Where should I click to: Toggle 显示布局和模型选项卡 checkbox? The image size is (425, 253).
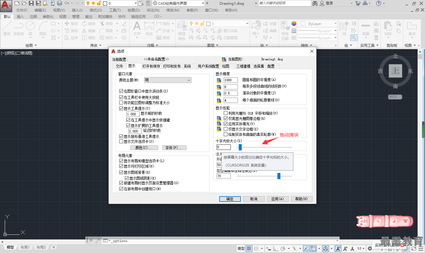coord(121,161)
